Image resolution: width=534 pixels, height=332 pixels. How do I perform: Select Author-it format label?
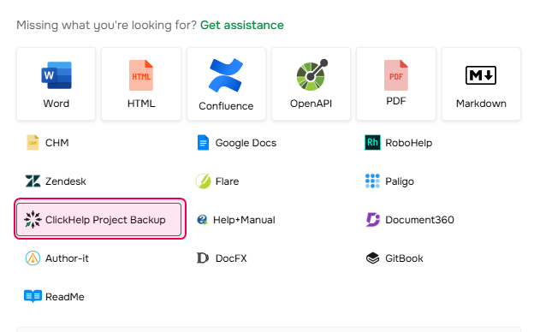point(67,258)
